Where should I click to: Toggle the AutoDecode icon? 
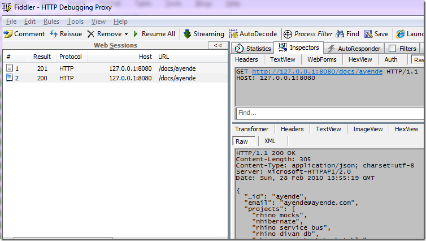click(233, 34)
